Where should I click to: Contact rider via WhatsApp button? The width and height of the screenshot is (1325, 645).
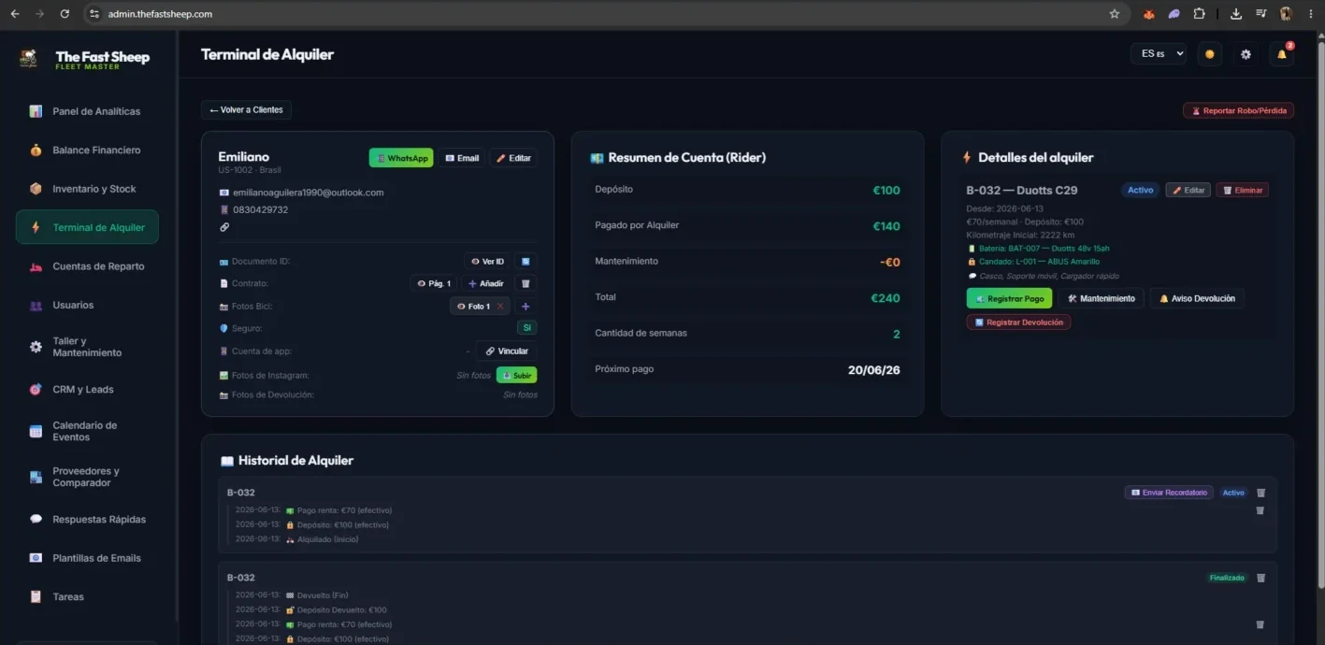pyautogui.click(x=401, y=158)
